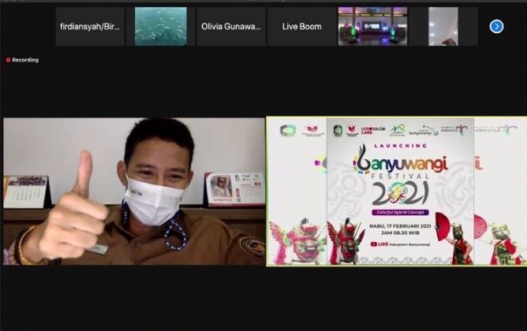527x331 pixels.
Task: Select the Olivia Gunawa participant tile
Action: click(231, 27)
